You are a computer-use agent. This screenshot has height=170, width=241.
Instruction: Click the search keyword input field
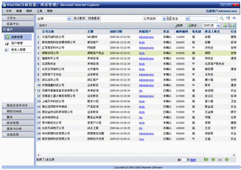204,19
